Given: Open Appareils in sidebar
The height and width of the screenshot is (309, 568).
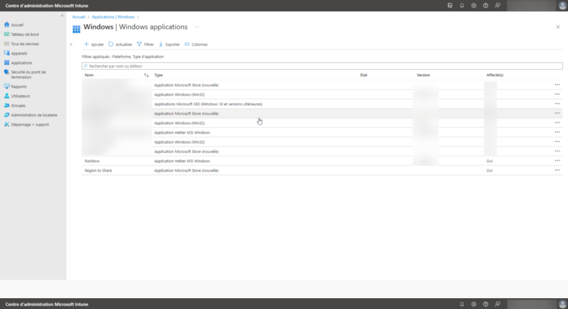Looking at the screenshot, I should click(x=15, y=53).
